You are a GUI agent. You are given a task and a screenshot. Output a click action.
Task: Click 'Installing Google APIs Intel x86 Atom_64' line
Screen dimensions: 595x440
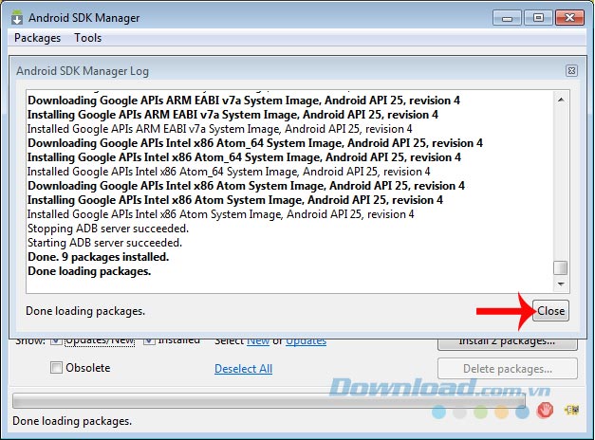click(244, 157)
